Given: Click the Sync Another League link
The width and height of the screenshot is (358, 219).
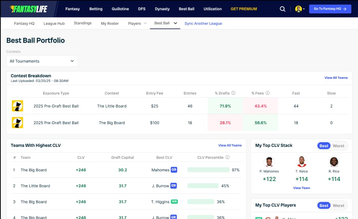Looking at the screenshot, I should (x=203, y=23).
